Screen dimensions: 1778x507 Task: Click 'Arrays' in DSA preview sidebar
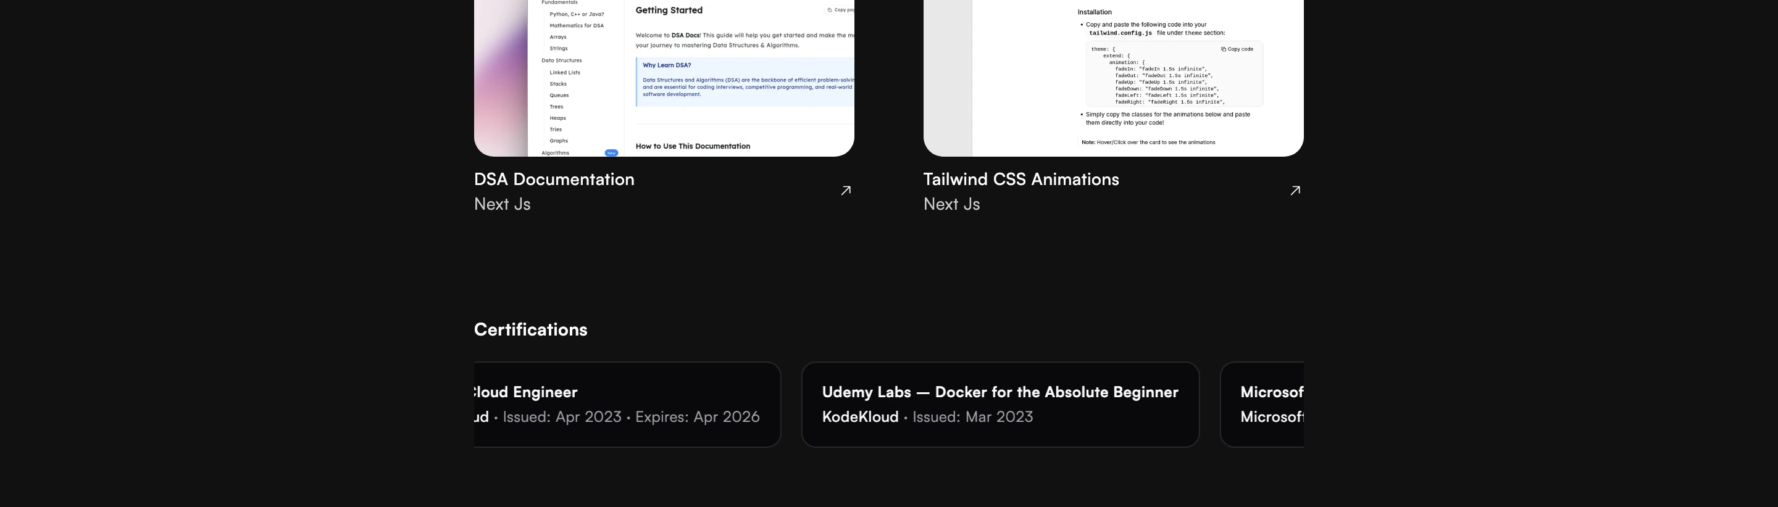coord(557,37)
